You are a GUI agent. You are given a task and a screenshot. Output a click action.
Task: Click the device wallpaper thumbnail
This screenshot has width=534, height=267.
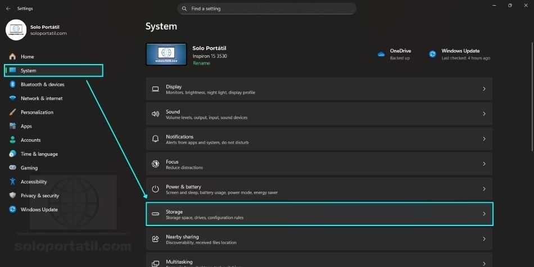[x=166, y=54]
